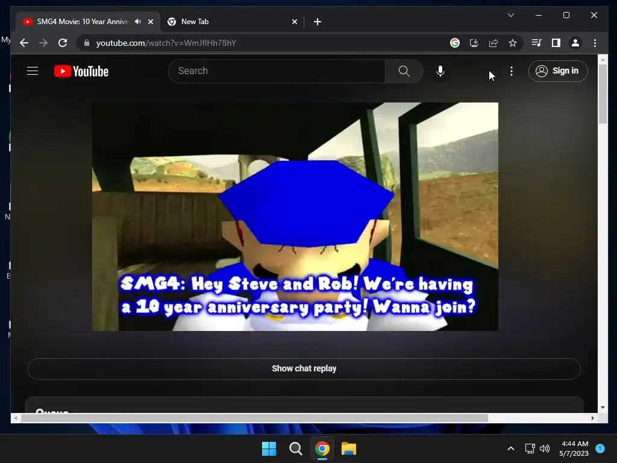Open YouTube settings three-dot menu
Image resolution: width=617 pixels, height=463 pixels.
point(511,71)
